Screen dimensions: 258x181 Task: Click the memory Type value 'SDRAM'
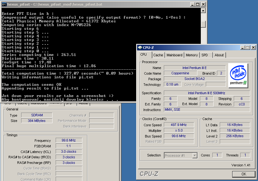pos(37,115)
